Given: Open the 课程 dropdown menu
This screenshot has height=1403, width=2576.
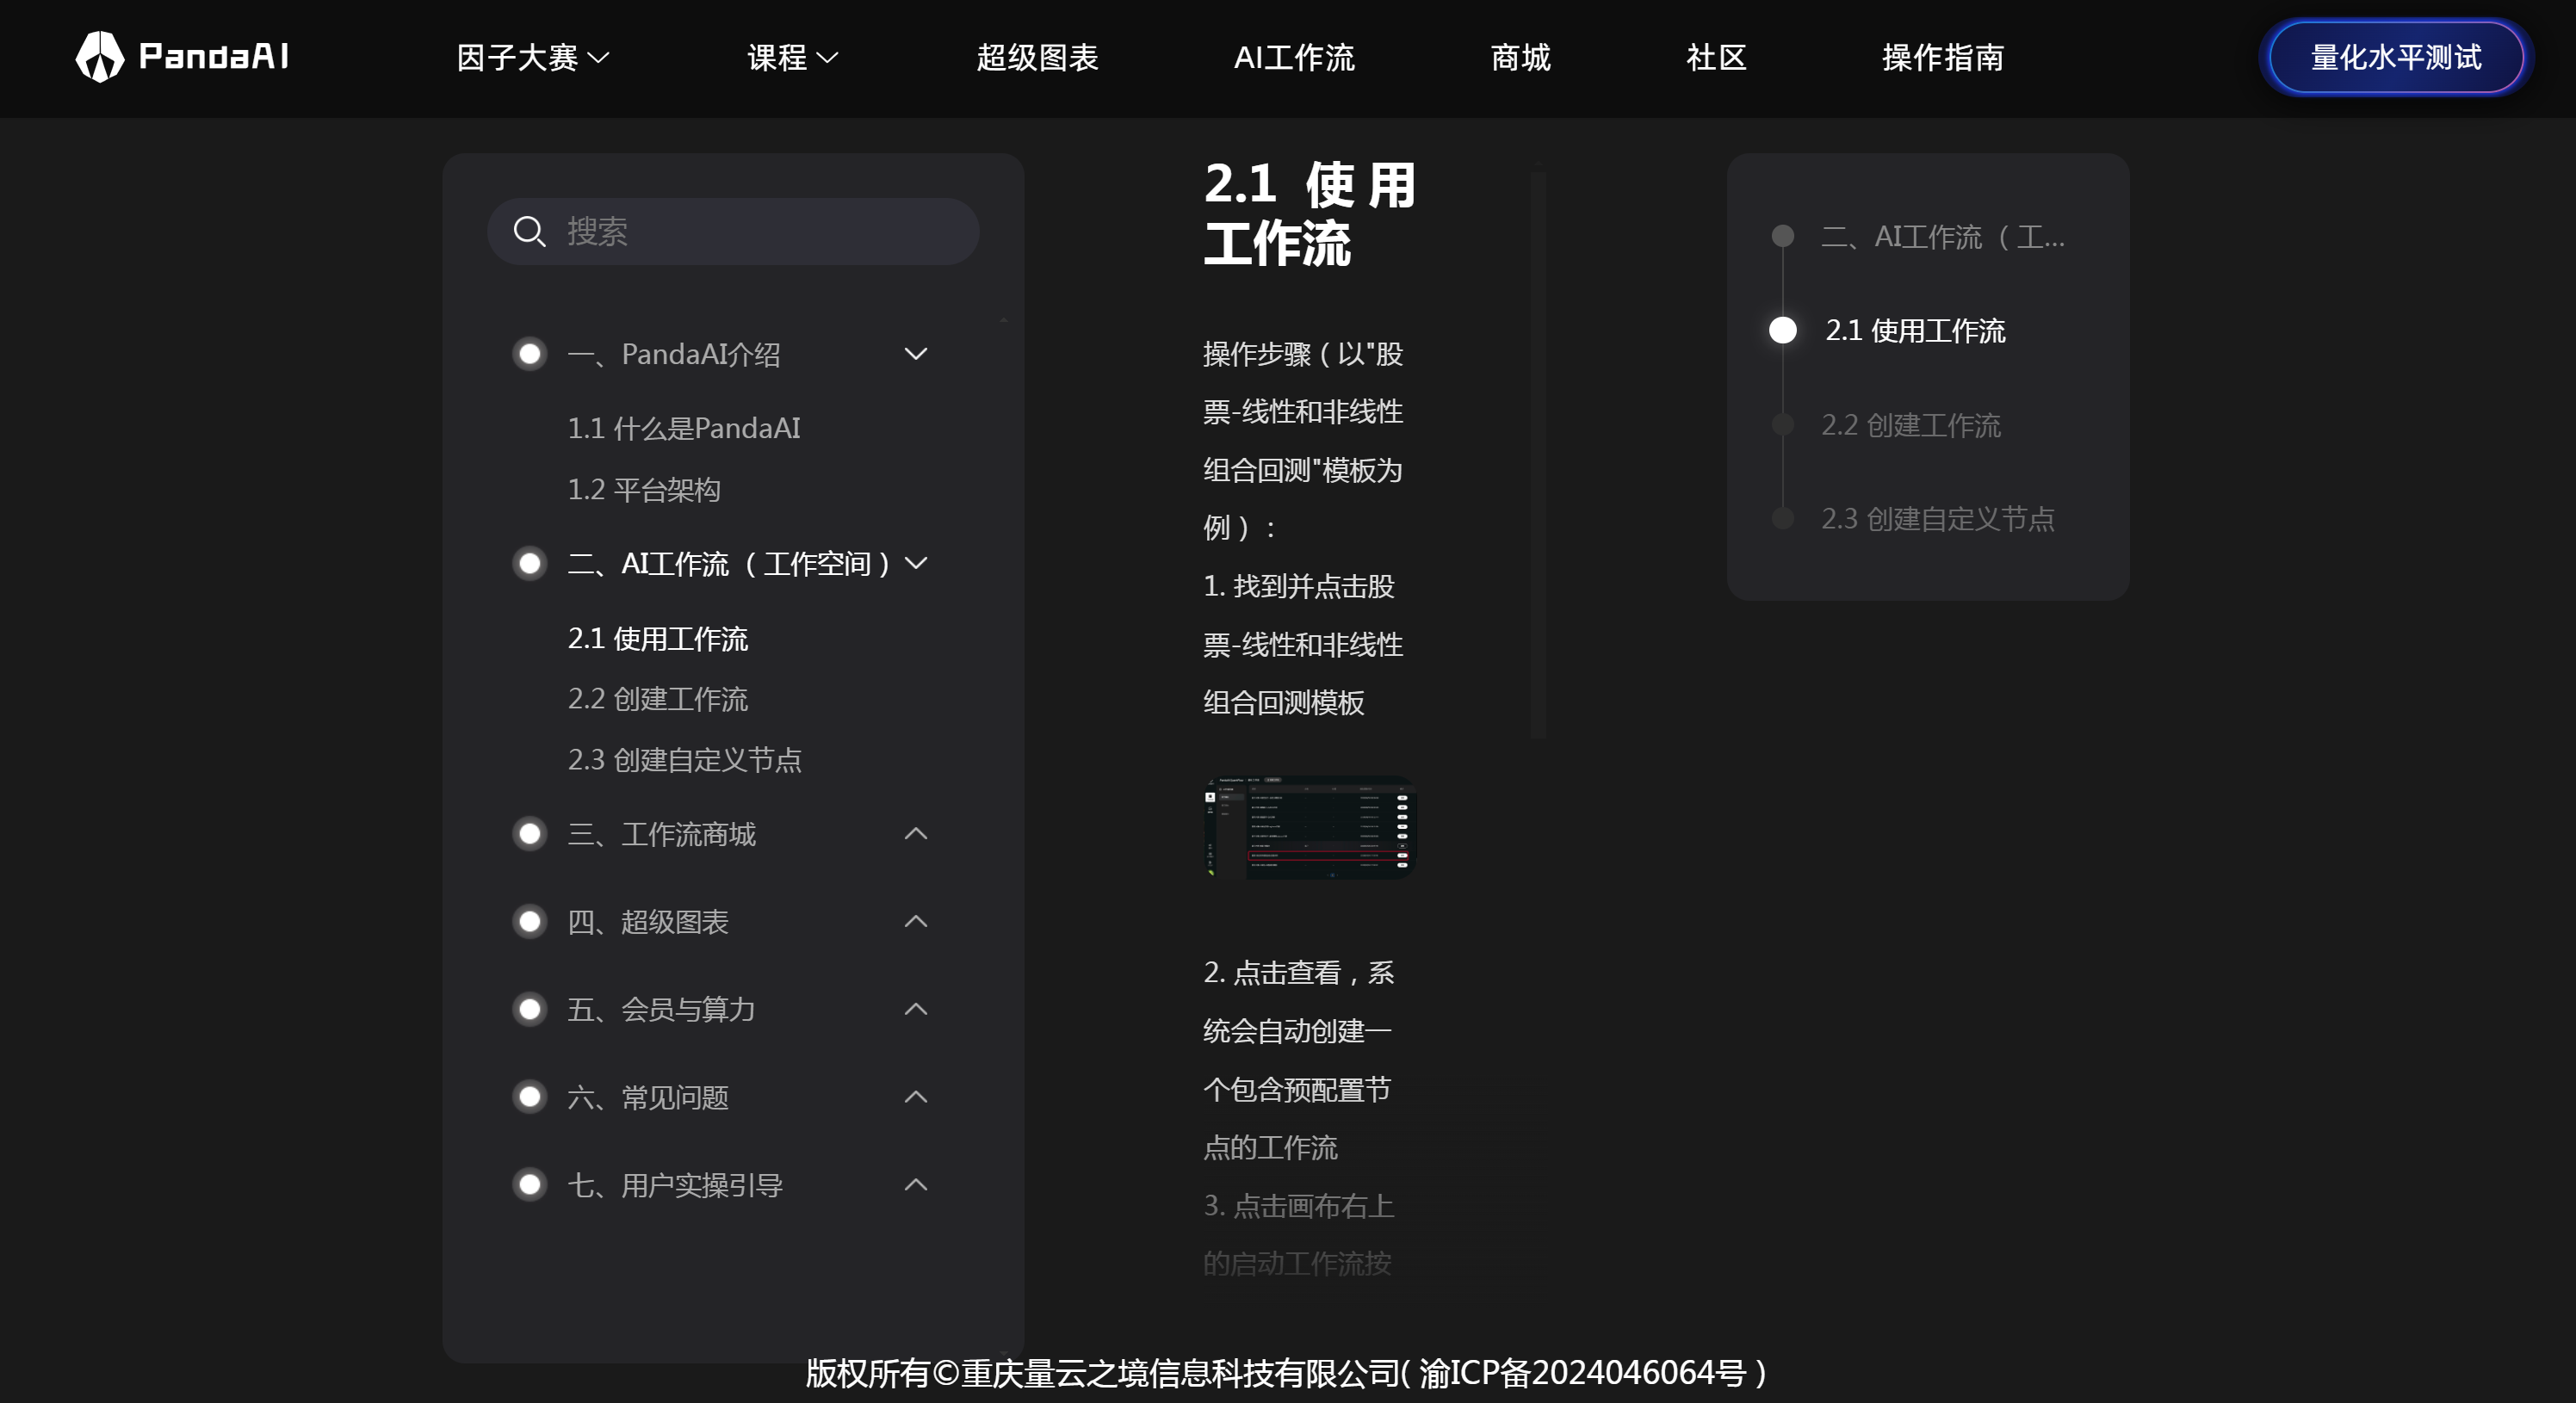Looking at the screenshot, I should [793, 58].
